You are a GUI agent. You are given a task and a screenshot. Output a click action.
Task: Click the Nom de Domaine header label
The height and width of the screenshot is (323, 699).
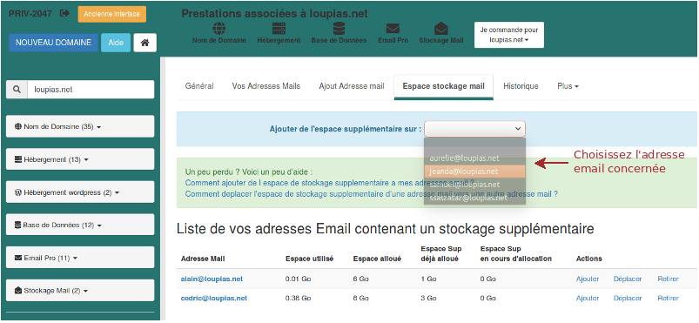pyautogui.click(x=218, y=40)
